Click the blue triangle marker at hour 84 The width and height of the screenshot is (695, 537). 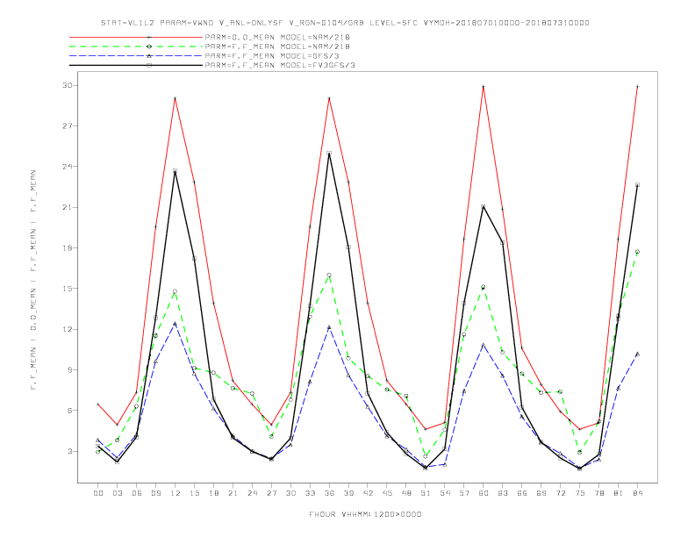click(637, 354)
